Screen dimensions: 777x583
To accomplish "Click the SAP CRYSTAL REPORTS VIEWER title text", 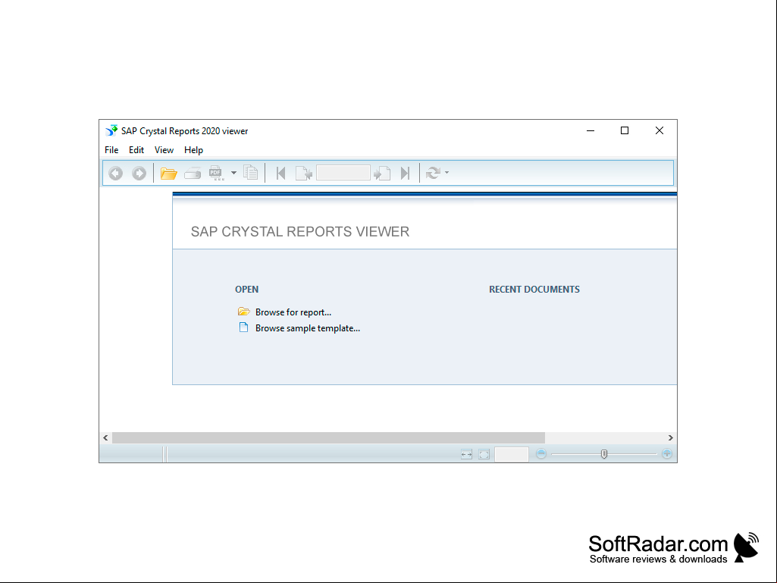I will tap(300, 231).
